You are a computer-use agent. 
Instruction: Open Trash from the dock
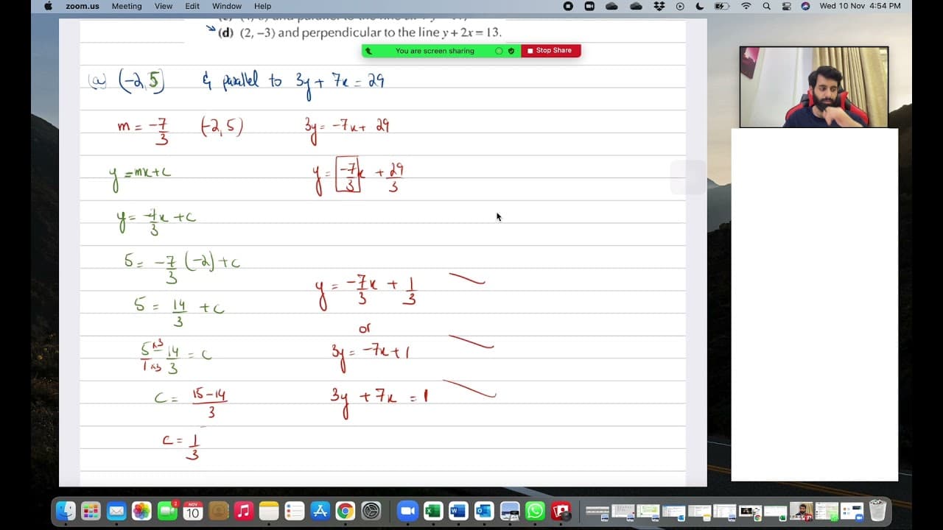pyautogui.click(x=877, y=511)
